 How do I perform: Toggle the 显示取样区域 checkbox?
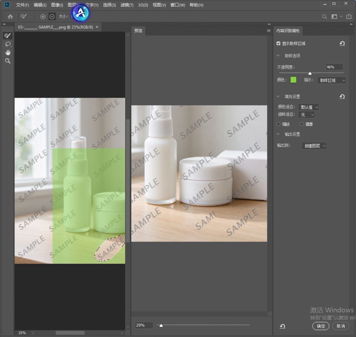tap(278, 43)
